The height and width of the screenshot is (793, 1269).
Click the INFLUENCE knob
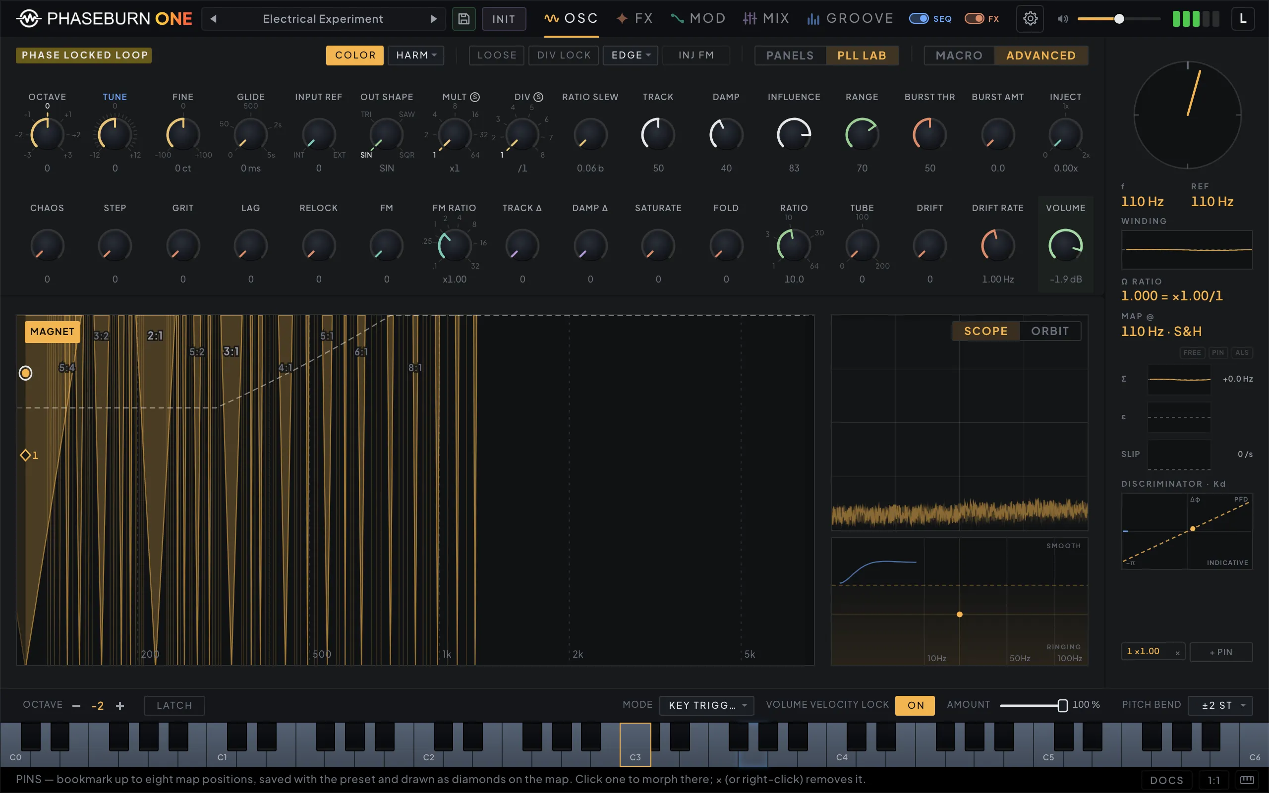[x=794, y=134]
